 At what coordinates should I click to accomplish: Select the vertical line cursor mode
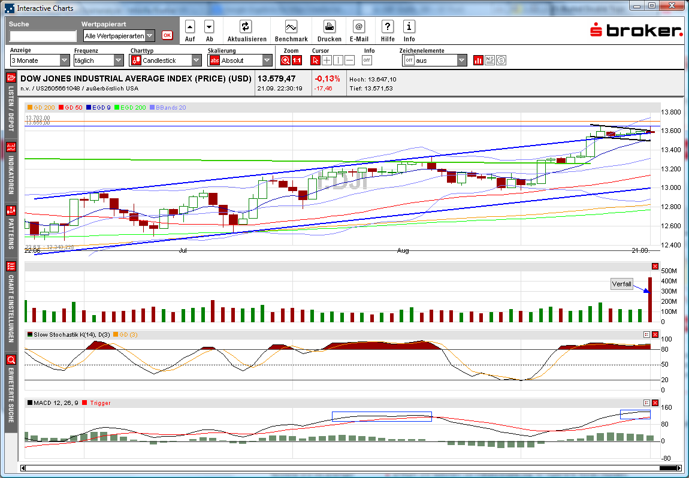pos(339,60)
